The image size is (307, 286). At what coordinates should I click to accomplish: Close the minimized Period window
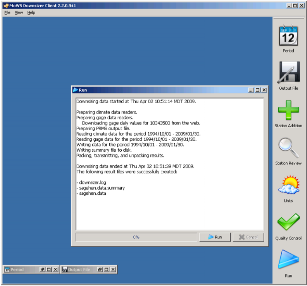click(56, 270)
